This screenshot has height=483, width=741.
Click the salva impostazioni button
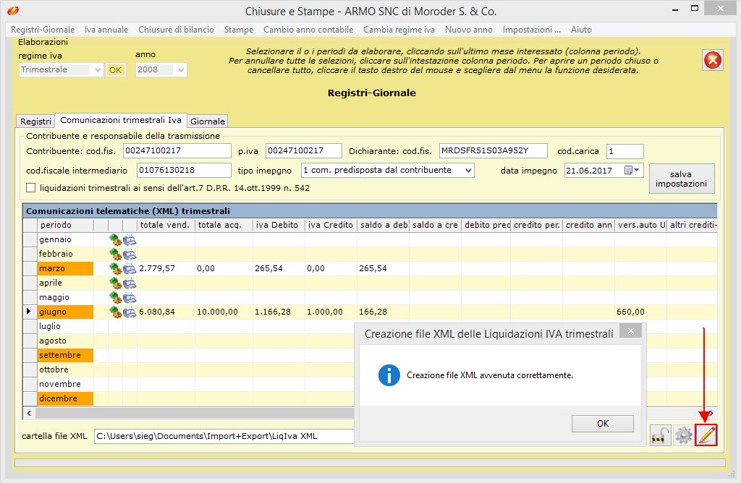(x=681, y=179)
